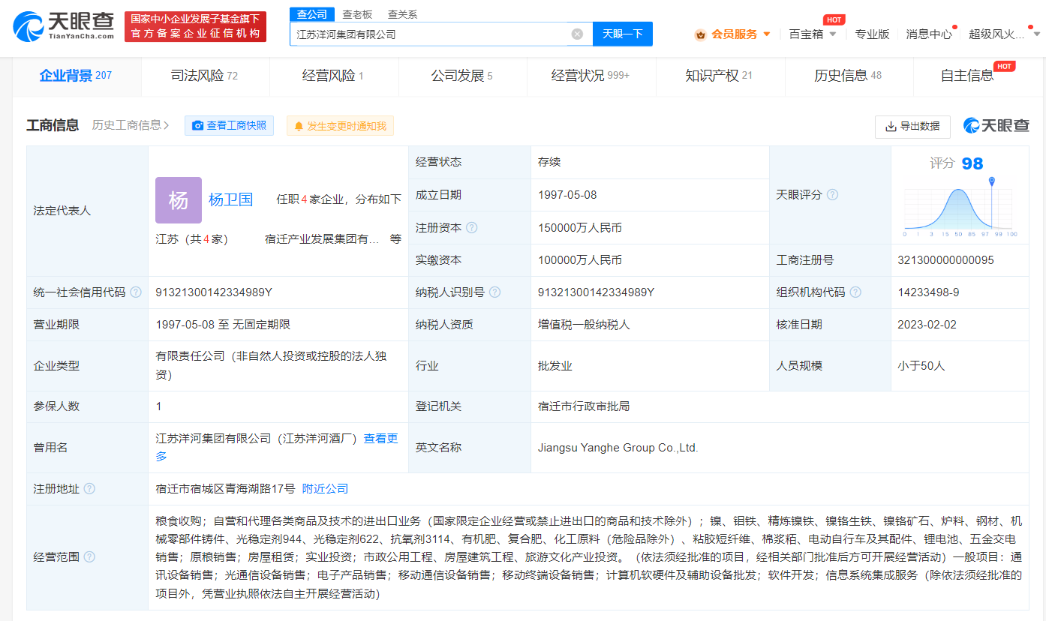Image resolution: width=1046 pixels, height=621 pixels.
Task: Open the 历史信息 tab
Action: 848,76
